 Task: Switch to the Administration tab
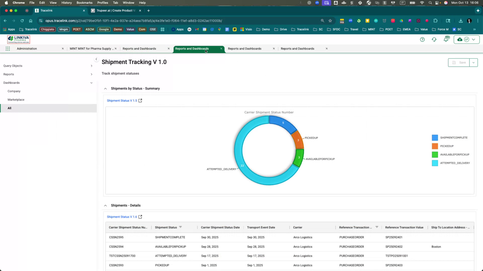click(27, 49)
